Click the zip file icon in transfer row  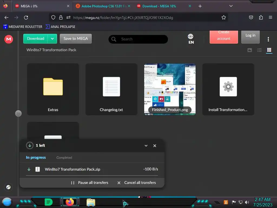[x=37, y=169]
